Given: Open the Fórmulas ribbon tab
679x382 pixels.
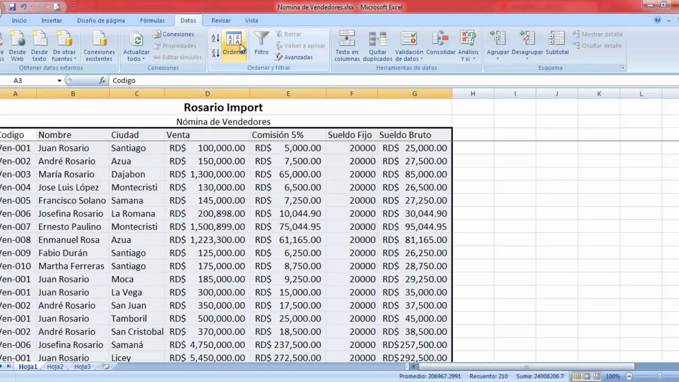Looking at the screenshot, I should (152, 21).
